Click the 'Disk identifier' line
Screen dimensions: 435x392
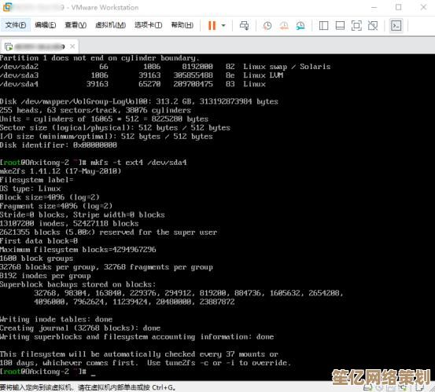(x=58, y=145)
